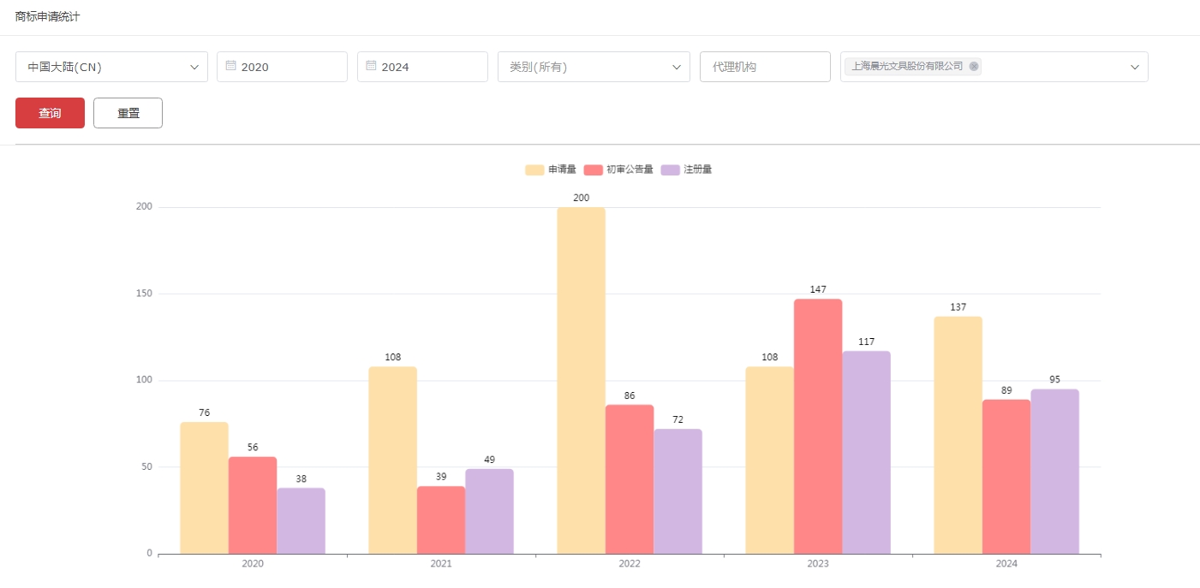Click the 2020 申请量 bar showing 76
Image resolution: width=1200 pixels, height=588 pixels.
[204, 488]
